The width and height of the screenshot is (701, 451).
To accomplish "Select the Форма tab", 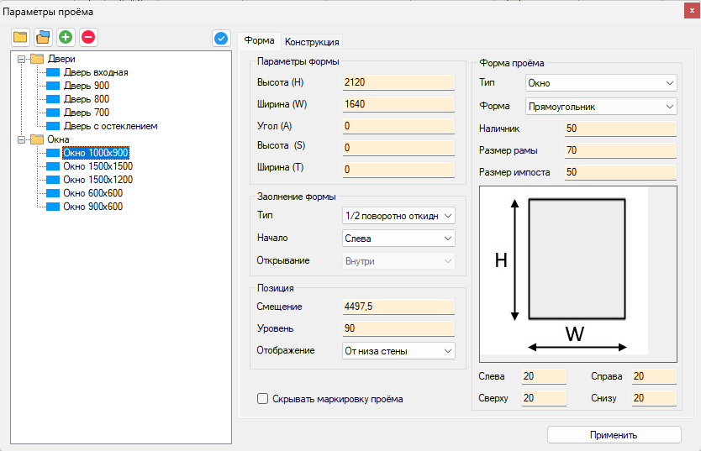I will click(x=259, y=40).
